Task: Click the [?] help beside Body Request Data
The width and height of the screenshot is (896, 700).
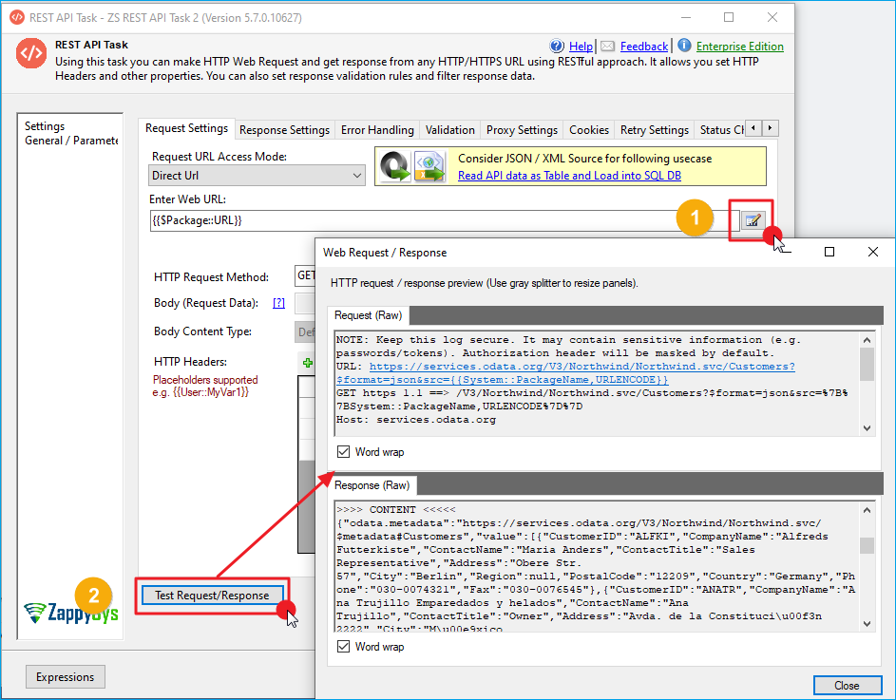Action: tap(277, 303)
